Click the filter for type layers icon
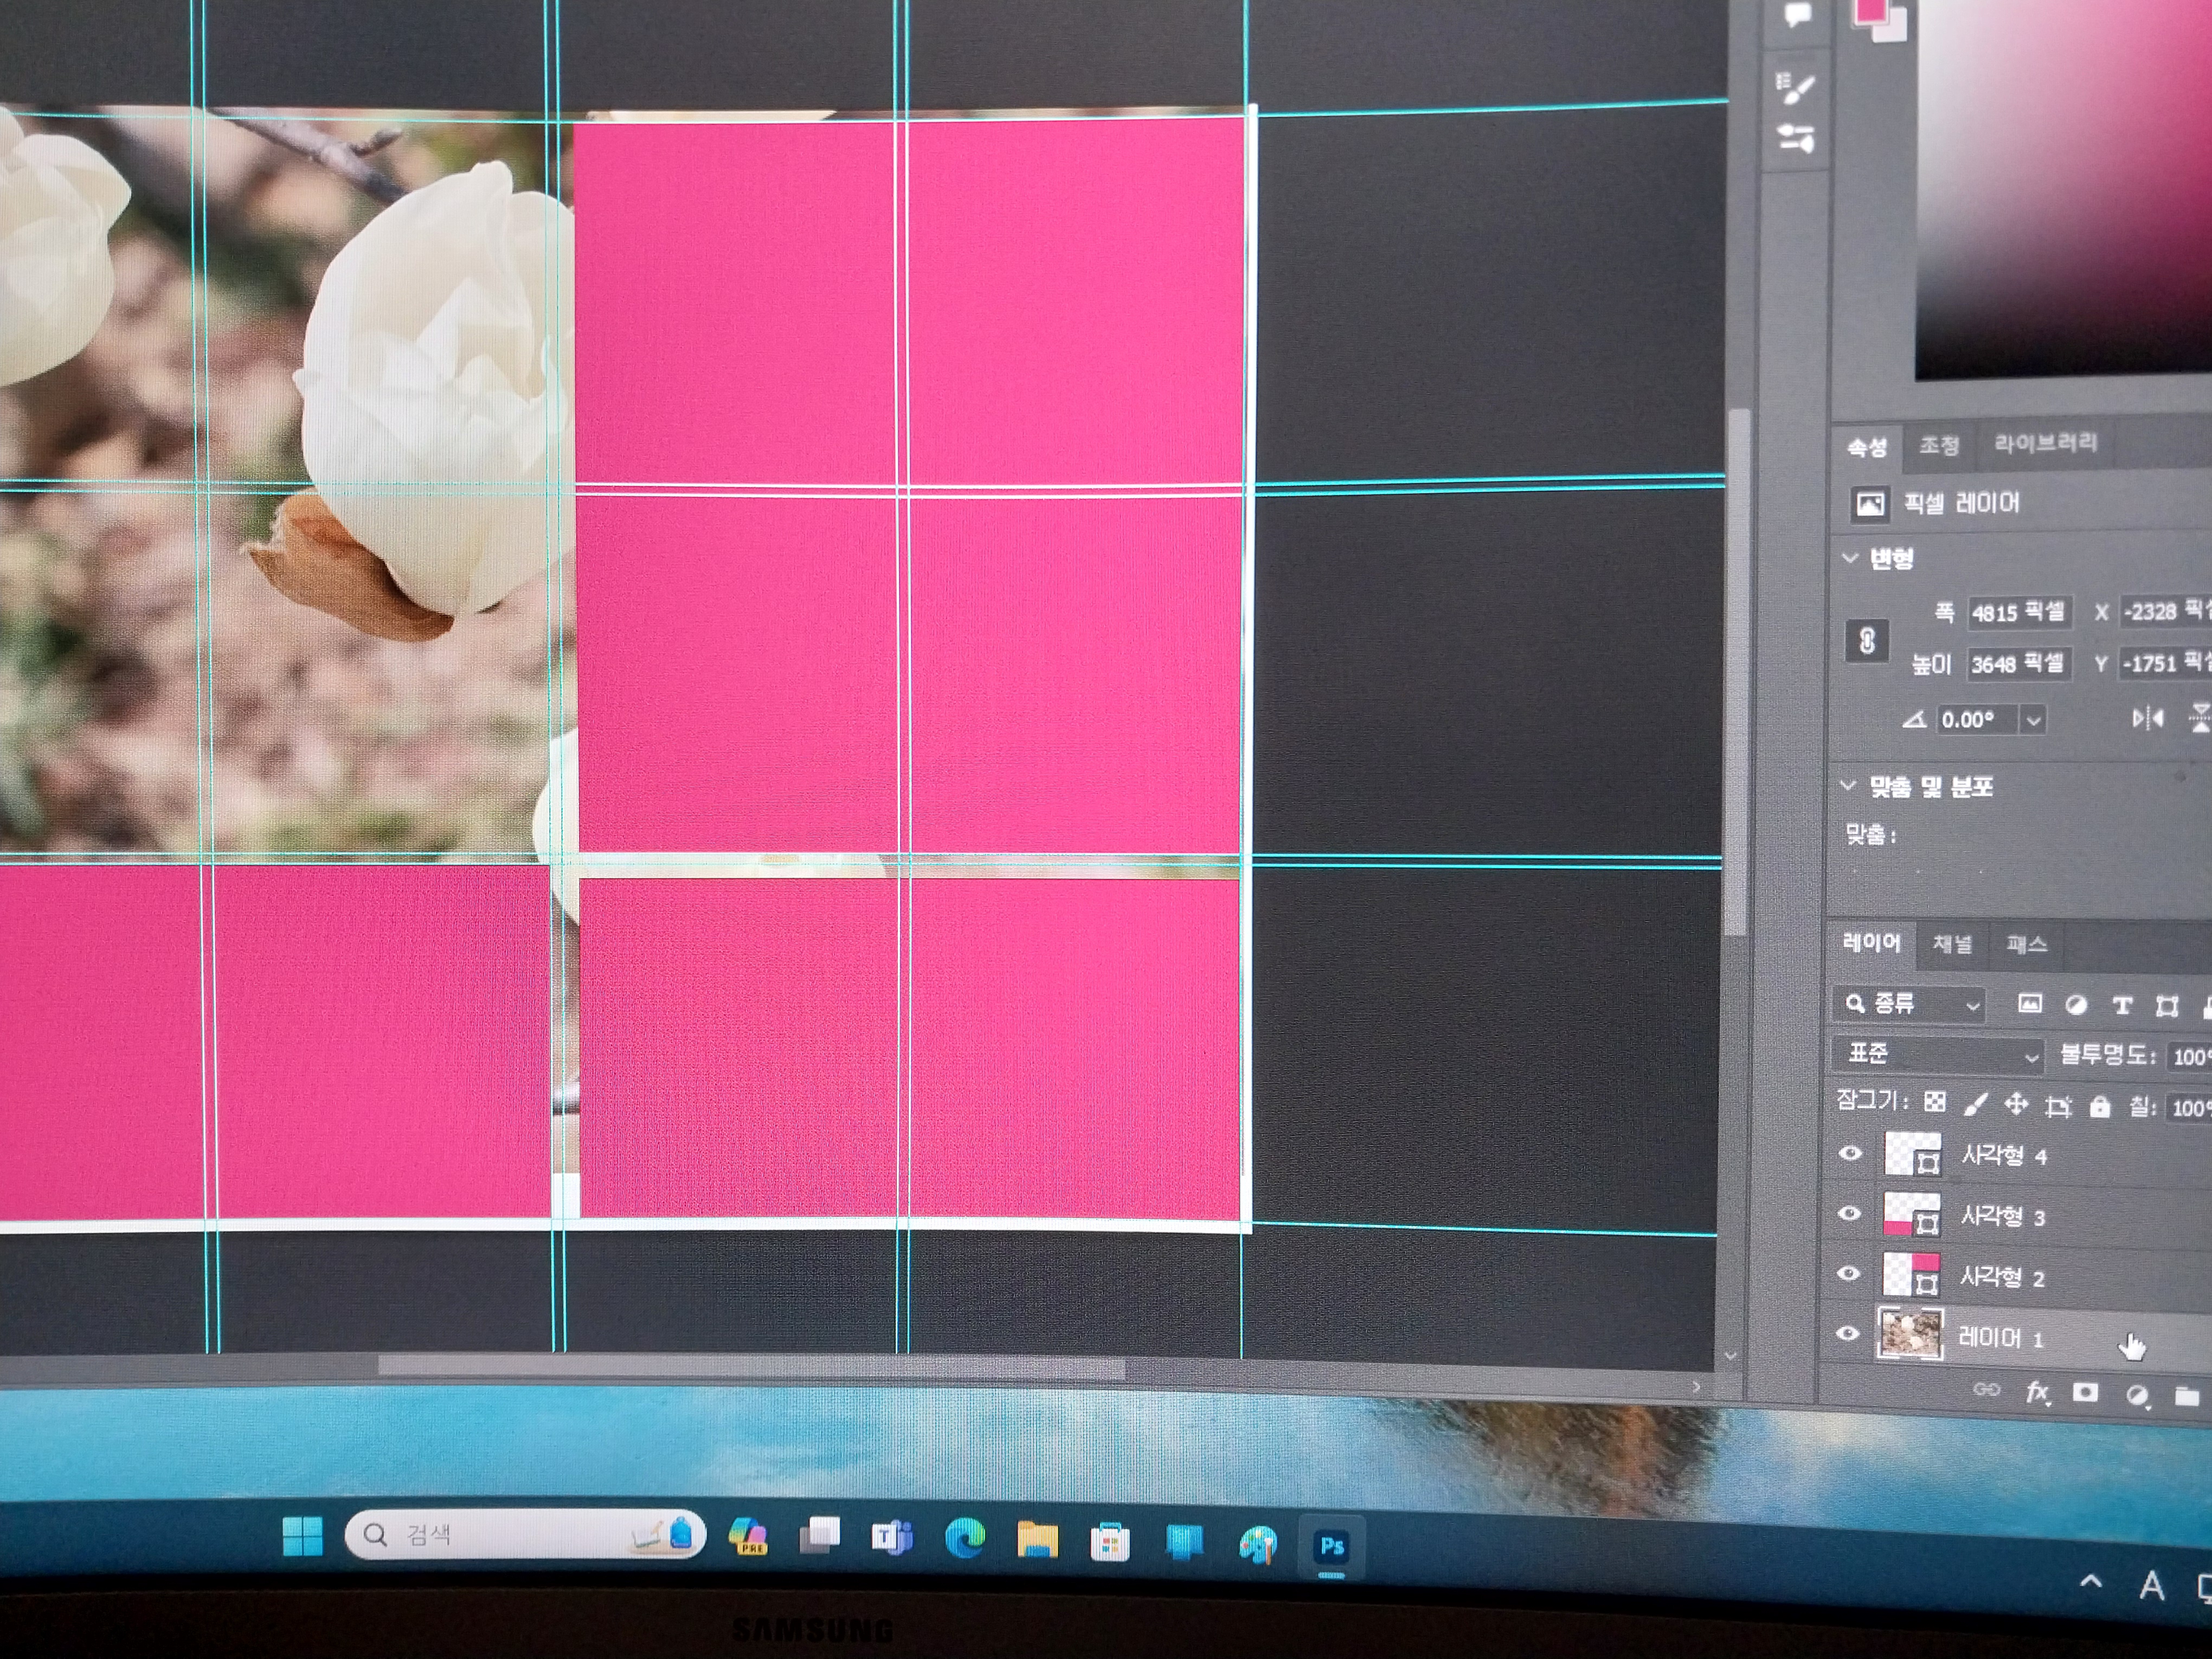Screen dimensions: 2212x1659 (2121, 1006)
